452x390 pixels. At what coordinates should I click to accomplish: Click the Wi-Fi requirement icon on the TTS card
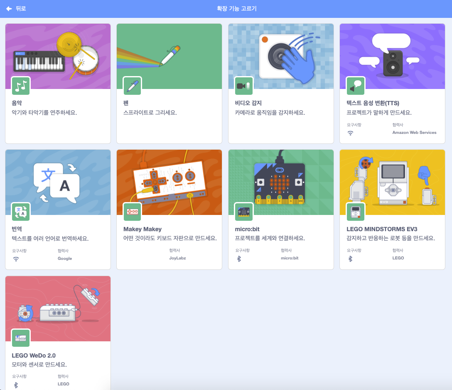tap(350, 133)
